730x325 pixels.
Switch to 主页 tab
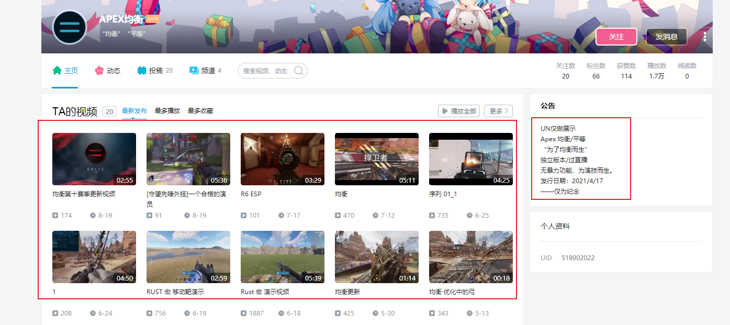(65, 71)
